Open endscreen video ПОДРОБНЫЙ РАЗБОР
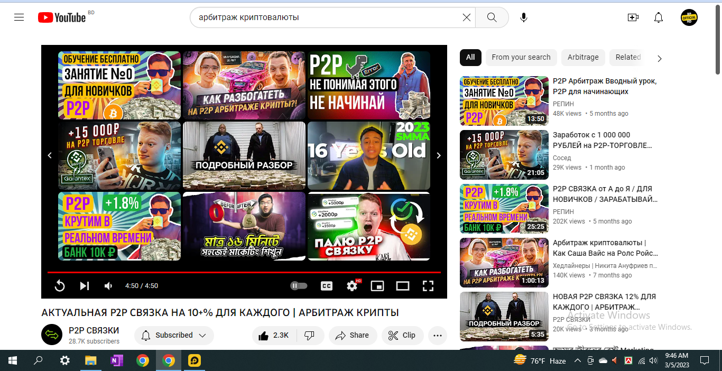This screenshot has height=371, width=722. (x=244, y=155)
